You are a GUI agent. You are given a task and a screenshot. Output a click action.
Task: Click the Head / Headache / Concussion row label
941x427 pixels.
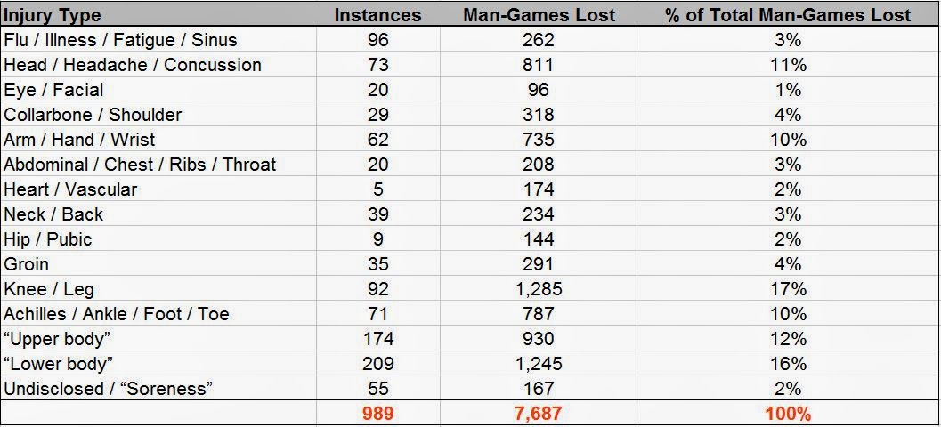pyautogui.click(x=133, y=65)
